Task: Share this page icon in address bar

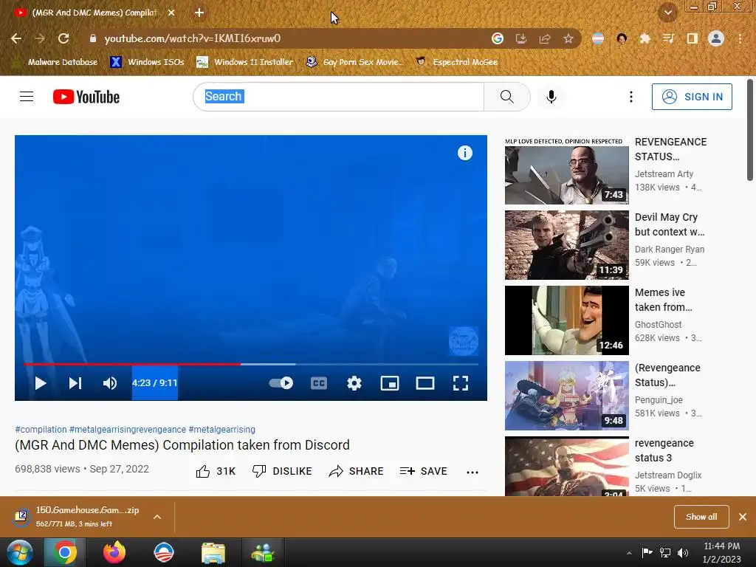Action: coord(545,38)
